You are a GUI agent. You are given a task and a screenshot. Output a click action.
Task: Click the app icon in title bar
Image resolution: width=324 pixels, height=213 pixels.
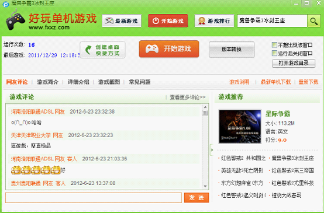(x=6, y=4)
